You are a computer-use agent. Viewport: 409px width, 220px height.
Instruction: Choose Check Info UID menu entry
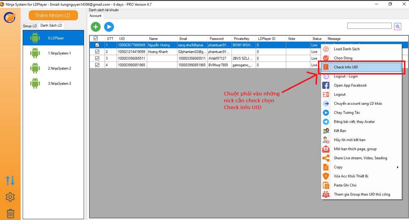click(361, 67)
